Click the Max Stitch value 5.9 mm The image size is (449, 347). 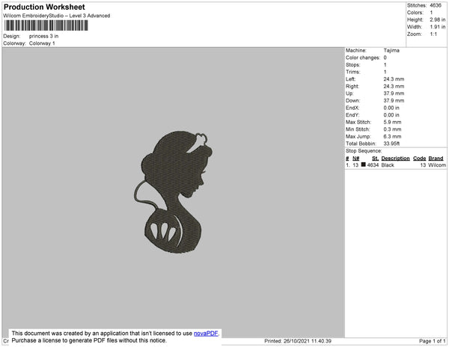pyautogui.click(x=392, y=122)
